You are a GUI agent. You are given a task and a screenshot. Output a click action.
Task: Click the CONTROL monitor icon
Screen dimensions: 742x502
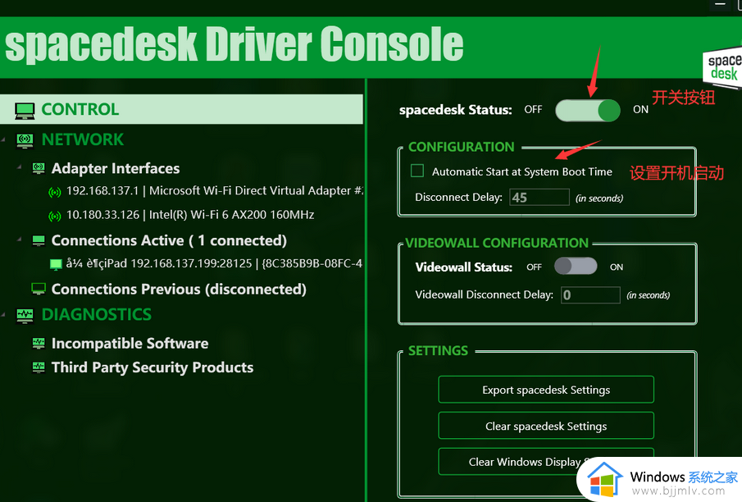[25, 111]
